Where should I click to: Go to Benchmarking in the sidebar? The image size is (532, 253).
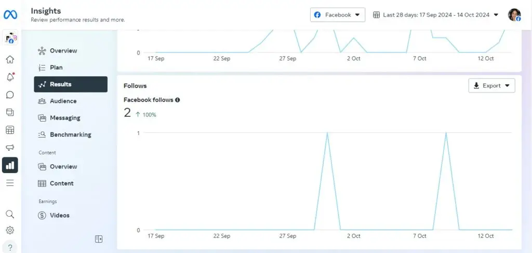70,135
